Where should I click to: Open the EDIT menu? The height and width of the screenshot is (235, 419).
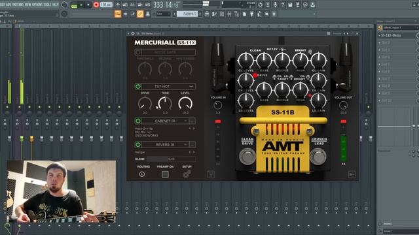(2, 5)
